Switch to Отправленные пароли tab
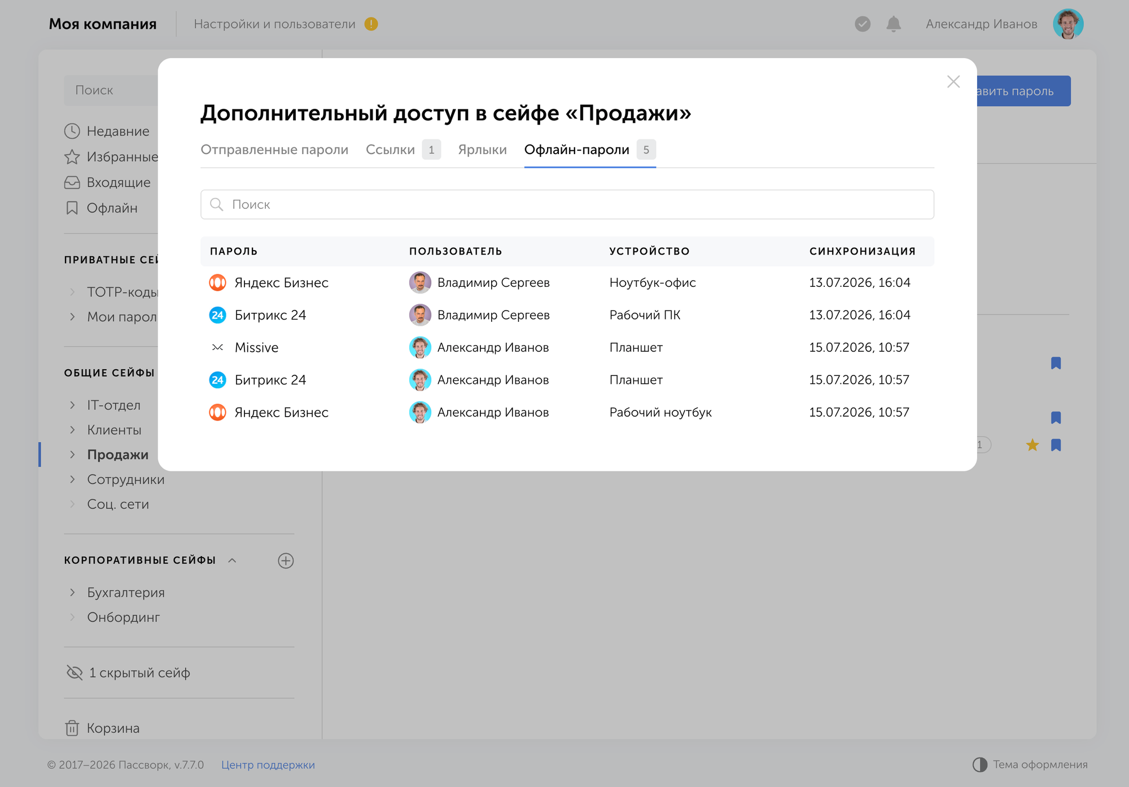 click(x=274, y=150)
